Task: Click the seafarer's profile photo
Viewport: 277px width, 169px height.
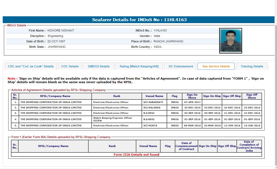Action: coord(230,41)
